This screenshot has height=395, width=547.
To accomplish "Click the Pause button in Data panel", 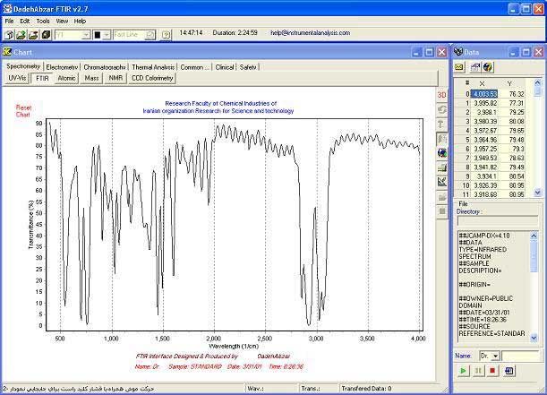I will click(x=478, y=371).
